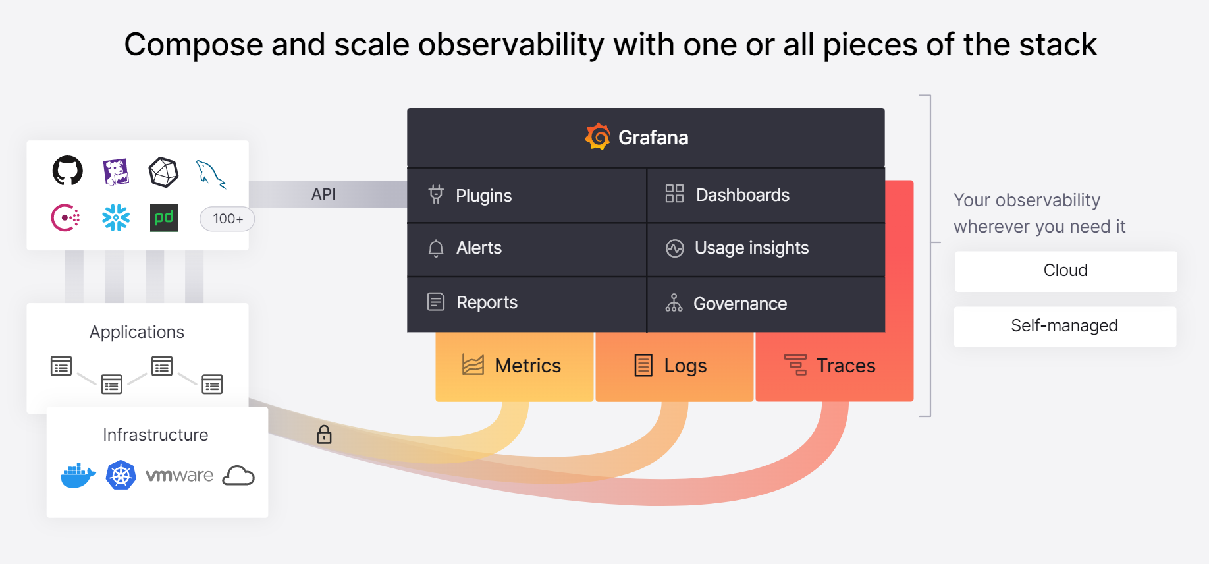1209x564 pixels.
Task: Click the MySQL dolphin icon
Action: [x=211, y=174]
